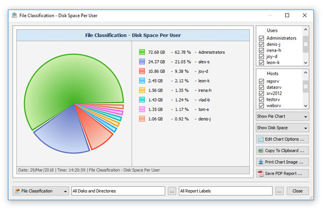Click the File Classification category icon
The height and width of the screenshot is (210, 323).
click(x=18, y=191)
